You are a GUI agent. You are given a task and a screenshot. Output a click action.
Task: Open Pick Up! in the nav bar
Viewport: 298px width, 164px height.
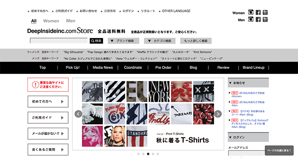[72, 68]
